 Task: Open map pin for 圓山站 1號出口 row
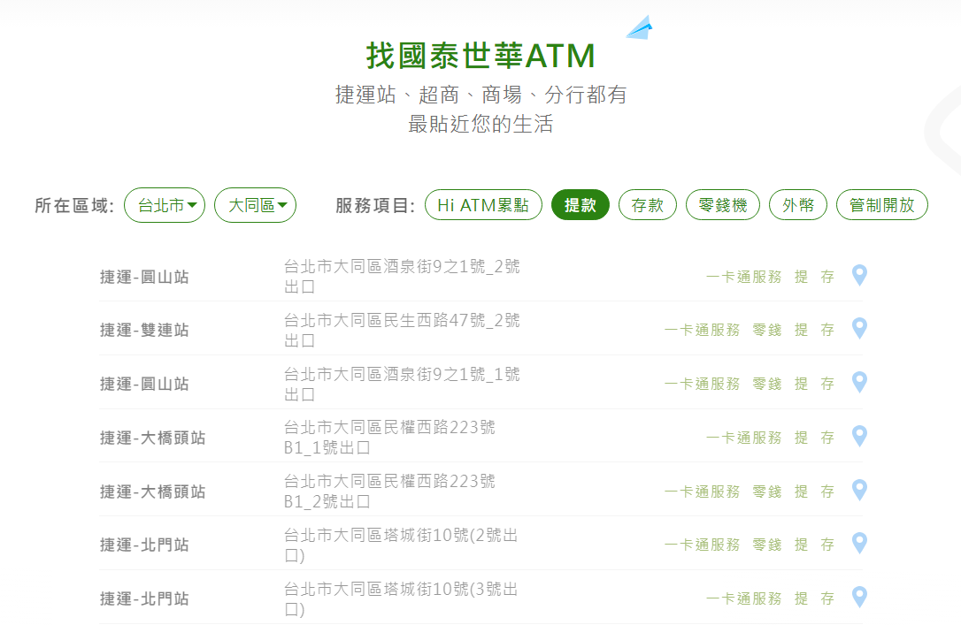859,383
